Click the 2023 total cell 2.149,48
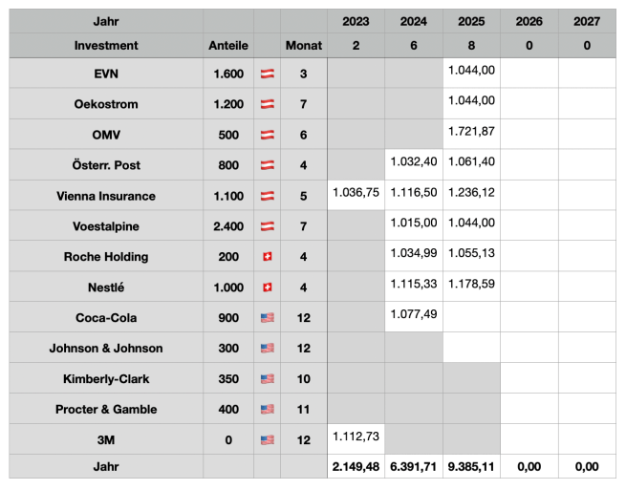Viewport: 626px width, 490px height. [356, 467]
